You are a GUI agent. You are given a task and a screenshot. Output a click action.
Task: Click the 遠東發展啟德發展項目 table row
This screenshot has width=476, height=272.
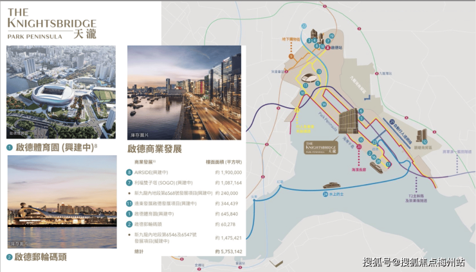tap(184, 203)
